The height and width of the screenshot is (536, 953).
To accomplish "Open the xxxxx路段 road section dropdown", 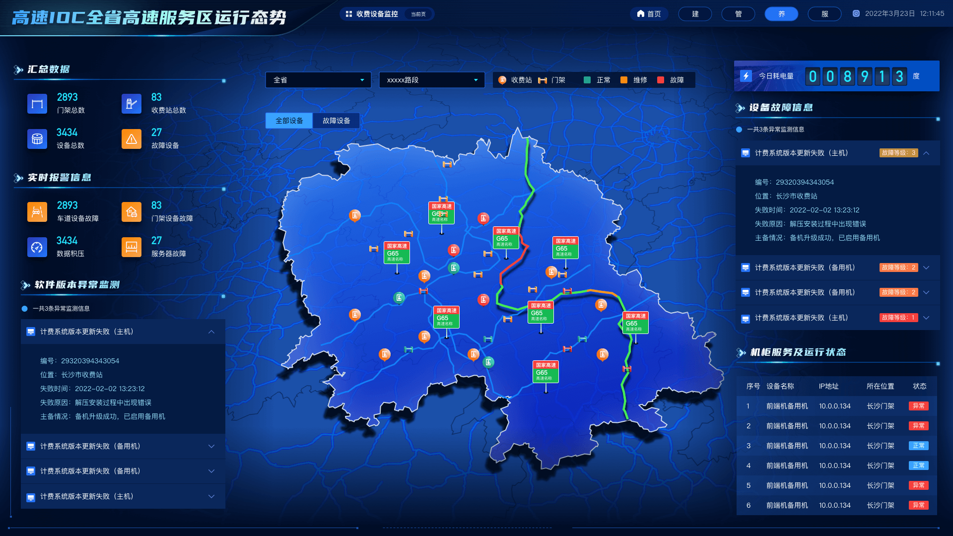I will (432, 80).
